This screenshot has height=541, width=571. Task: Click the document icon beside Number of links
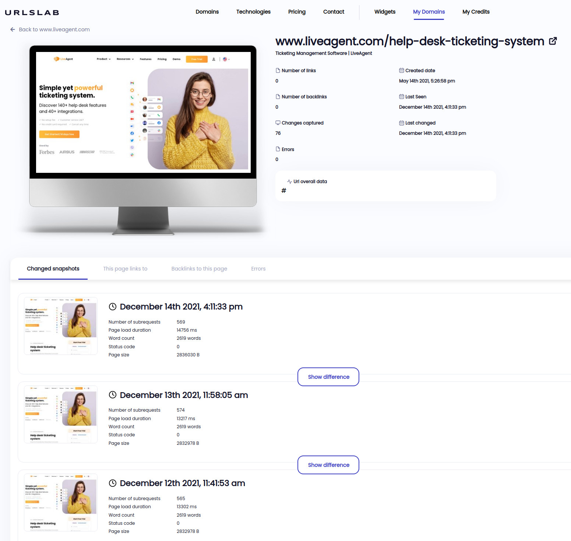tap(277, 70)
